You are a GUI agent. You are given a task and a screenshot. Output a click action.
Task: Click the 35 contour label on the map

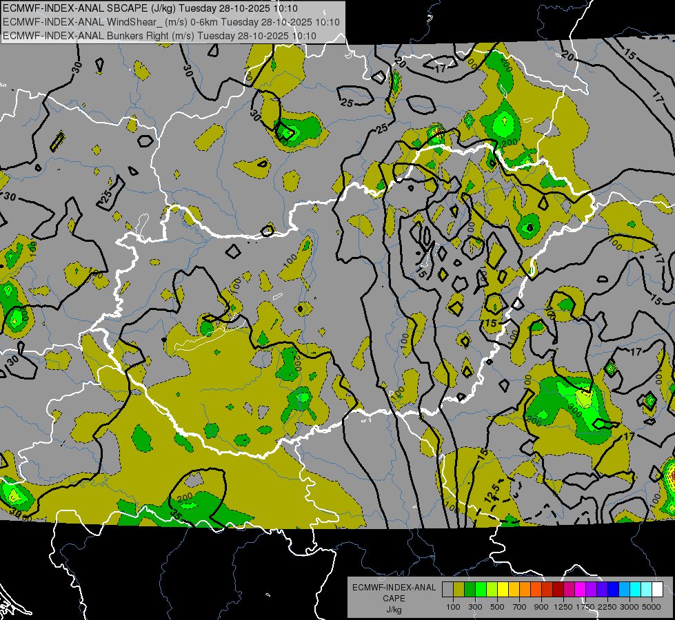(176, 514)
